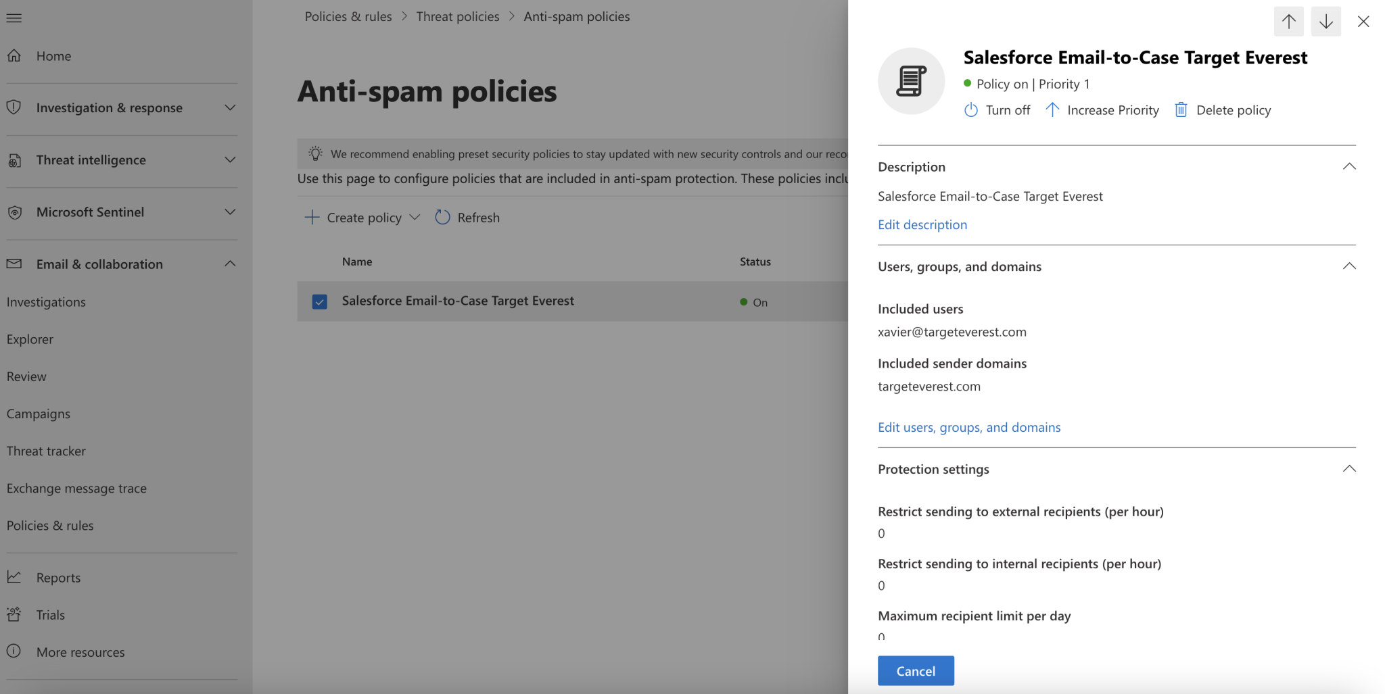1385x694 pixels.
Task: Open Threat policies from the breadcrumb
Action: pos(457,16)
